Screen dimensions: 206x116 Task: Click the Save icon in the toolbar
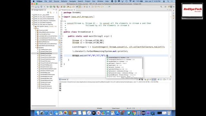[36, 7]
